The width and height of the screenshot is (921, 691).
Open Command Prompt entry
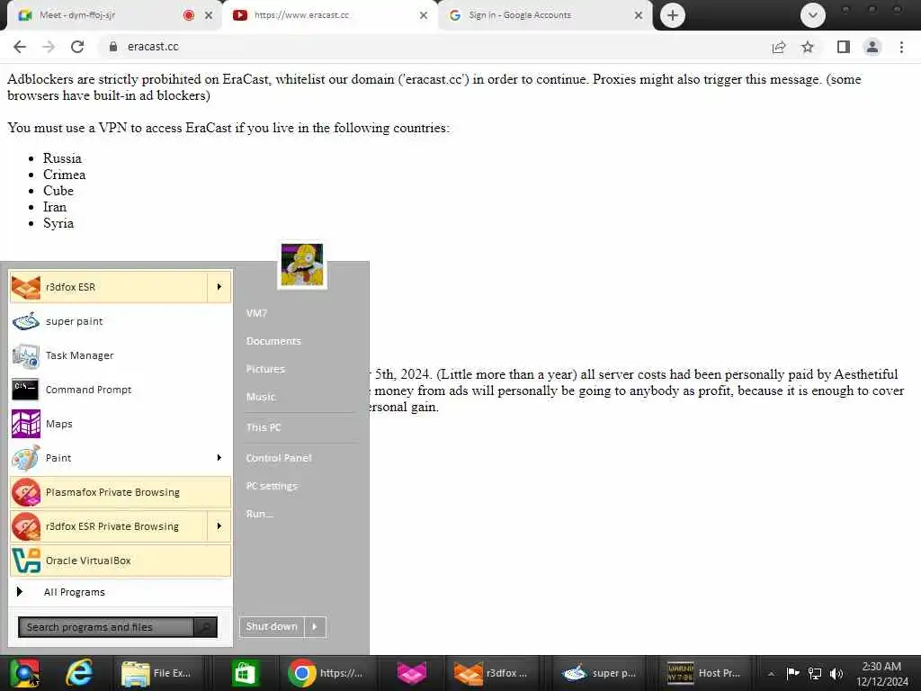121,390
